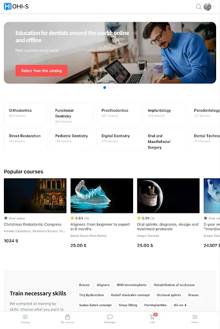Expand the profile dropdown chevron

pos(214,7)
